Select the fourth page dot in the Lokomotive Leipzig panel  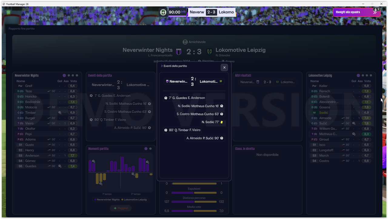(371, 76)
